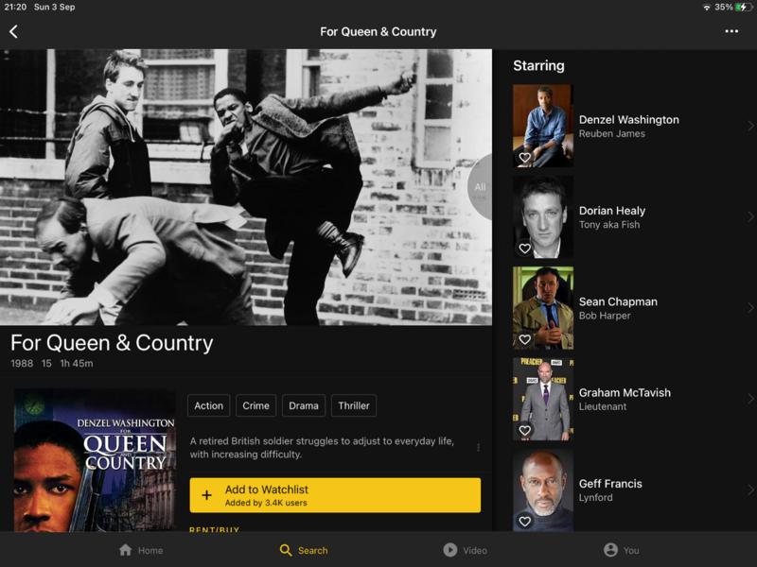This screenshot has width=757, height=567.
Task: Click the Geff Francis name text
Action: (x=610, y=484)
